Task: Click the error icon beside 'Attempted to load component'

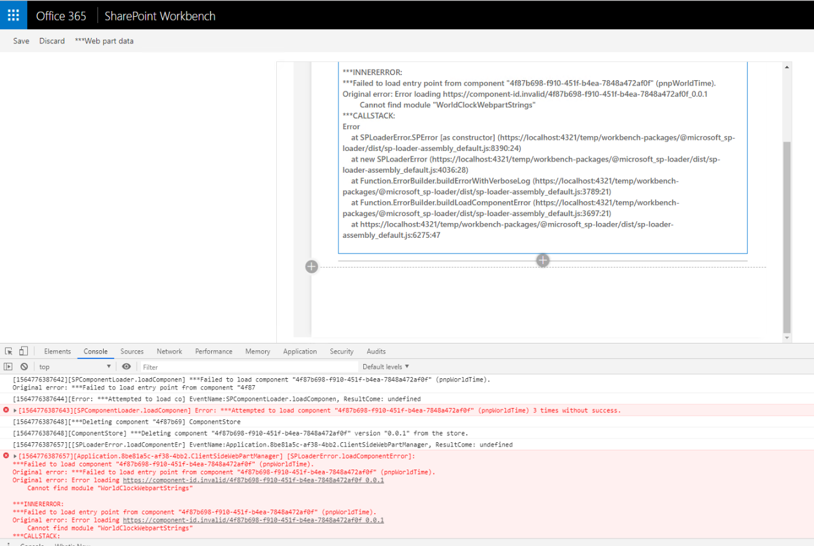Action: 6,411
